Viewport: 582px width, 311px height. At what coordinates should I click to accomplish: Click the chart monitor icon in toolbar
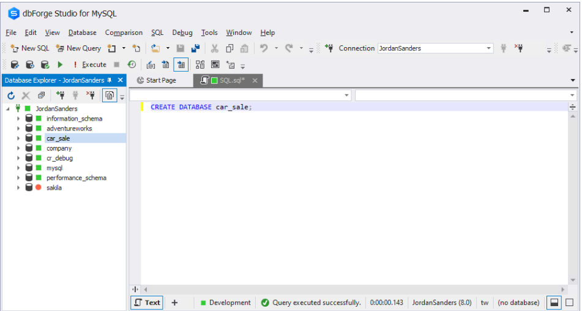(x=215, y=65)
